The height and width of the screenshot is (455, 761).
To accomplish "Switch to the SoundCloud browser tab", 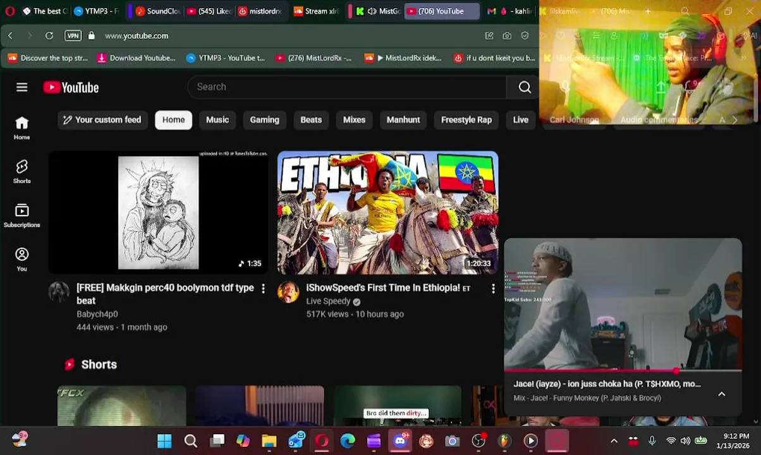I will coord(158,11).
